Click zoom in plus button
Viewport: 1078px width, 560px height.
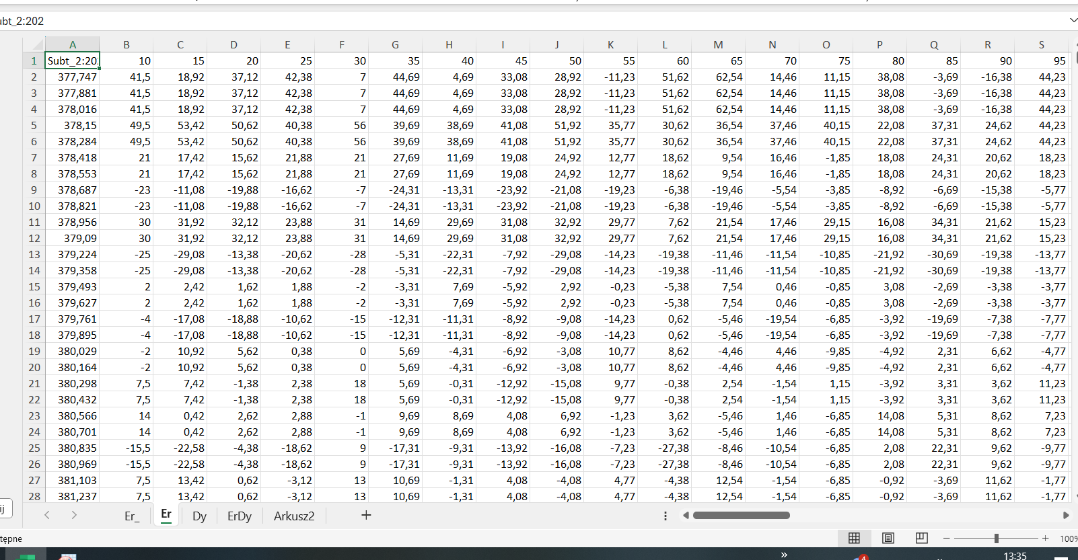click(x=1045, y=538)
